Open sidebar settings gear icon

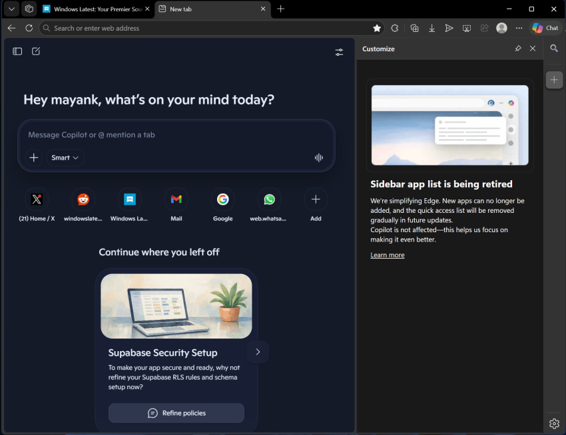click(x=554, y=424)
